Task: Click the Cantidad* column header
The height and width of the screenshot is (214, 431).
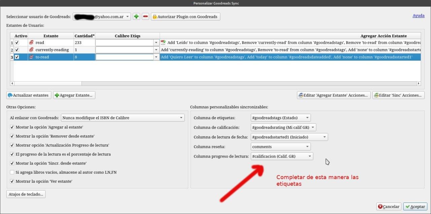Action: point(85,36)
